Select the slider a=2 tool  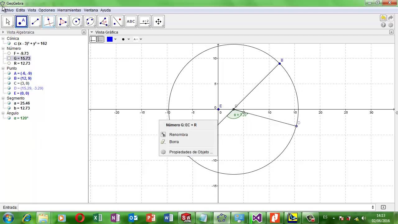tap(145, 21)
